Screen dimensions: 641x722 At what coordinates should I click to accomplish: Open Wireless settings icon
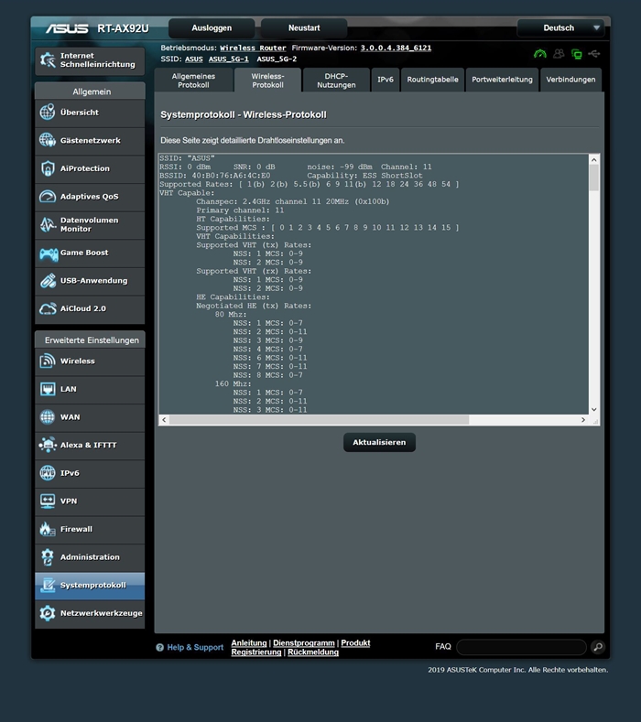(x=48, y=361)
